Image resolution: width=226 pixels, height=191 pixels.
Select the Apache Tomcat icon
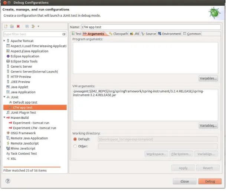pyautogui.click(x=8, y=41)
